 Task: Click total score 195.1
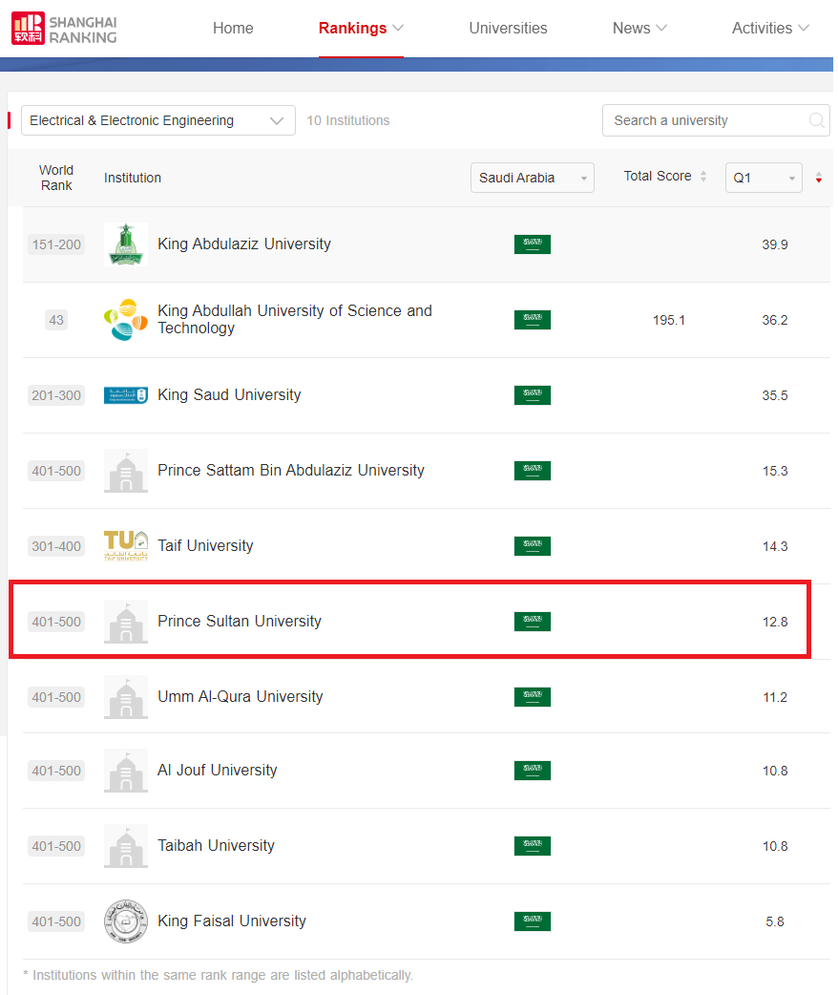(x=669, y=320)
